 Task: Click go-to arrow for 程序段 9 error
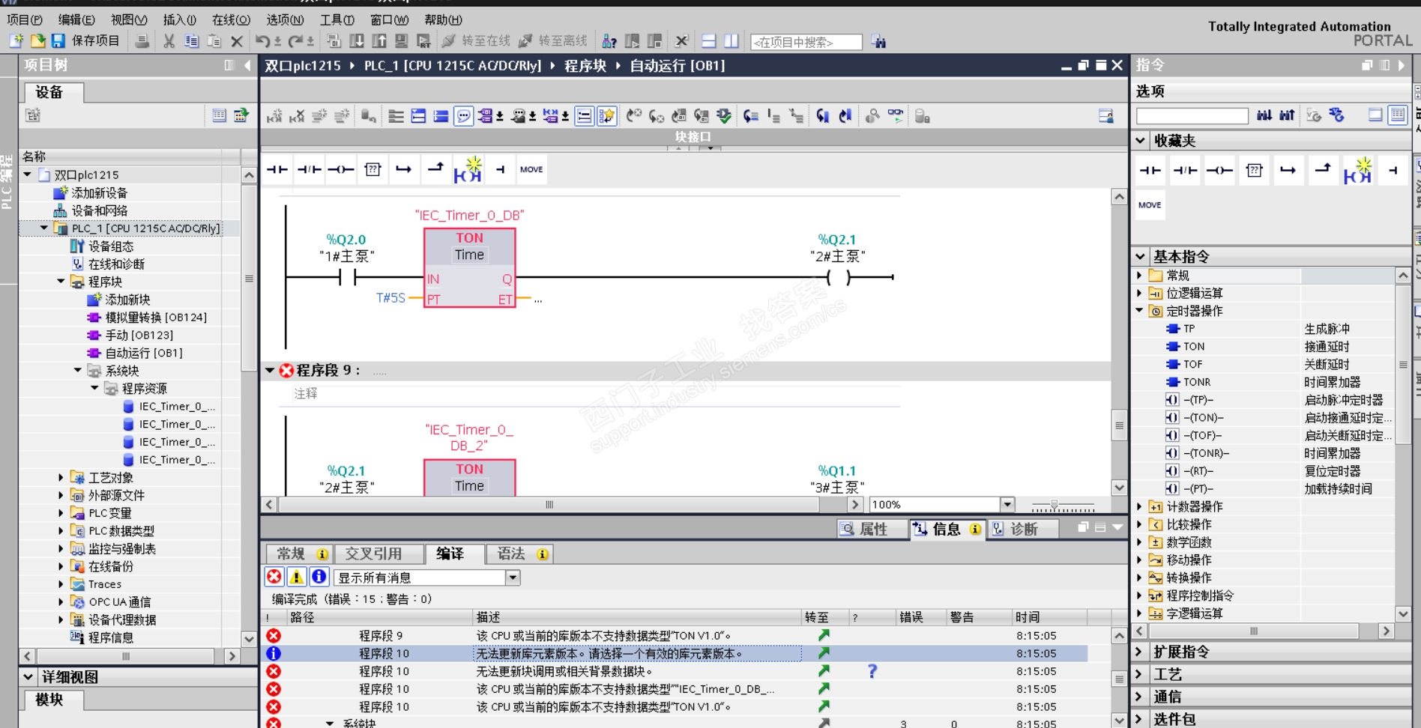pyautogui.click(x=824, y=635)
